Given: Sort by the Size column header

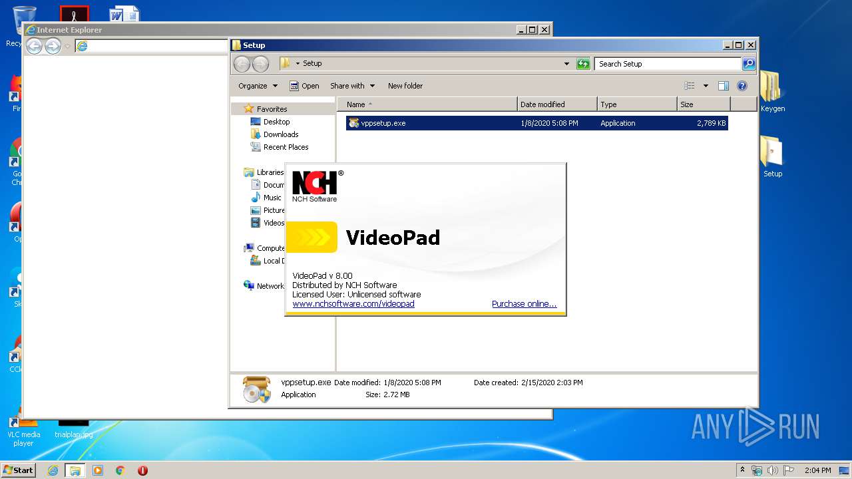Looking at the screenshot, I should (x=704, y=104).
